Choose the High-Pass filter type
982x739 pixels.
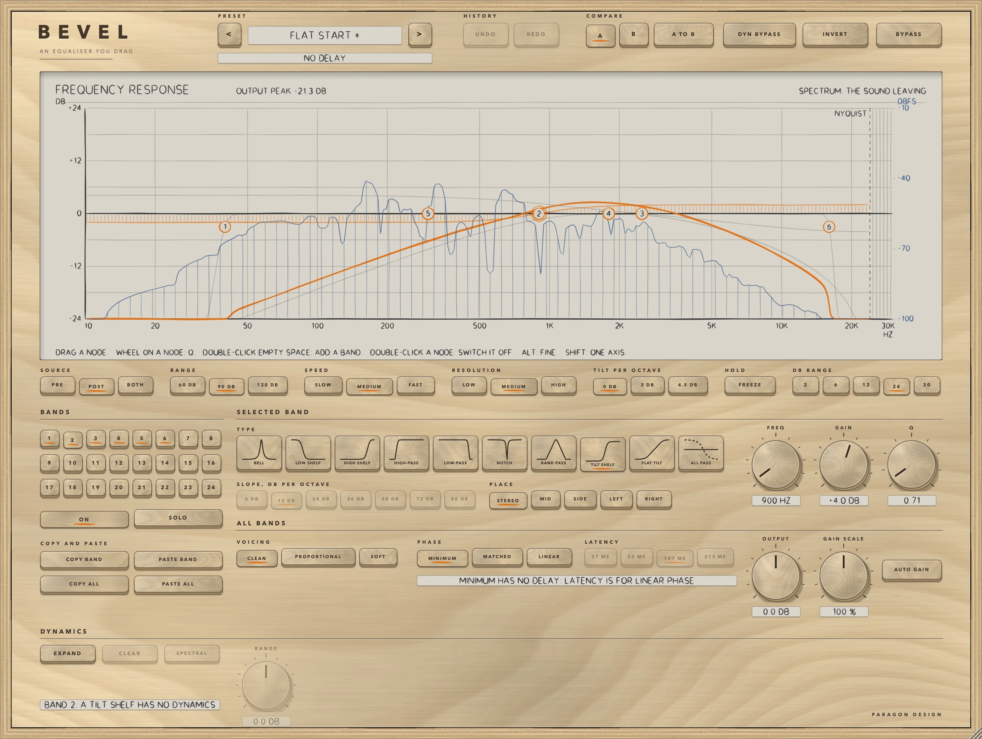click(406, 453)
